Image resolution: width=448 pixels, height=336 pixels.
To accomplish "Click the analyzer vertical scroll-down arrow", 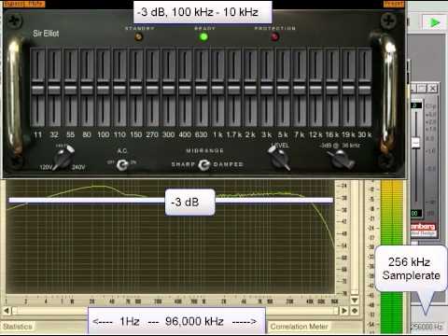I will (355, 301).
